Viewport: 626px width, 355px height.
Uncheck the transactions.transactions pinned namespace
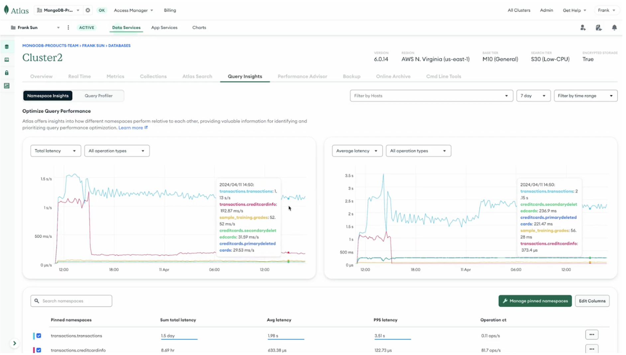coord(39,336)
